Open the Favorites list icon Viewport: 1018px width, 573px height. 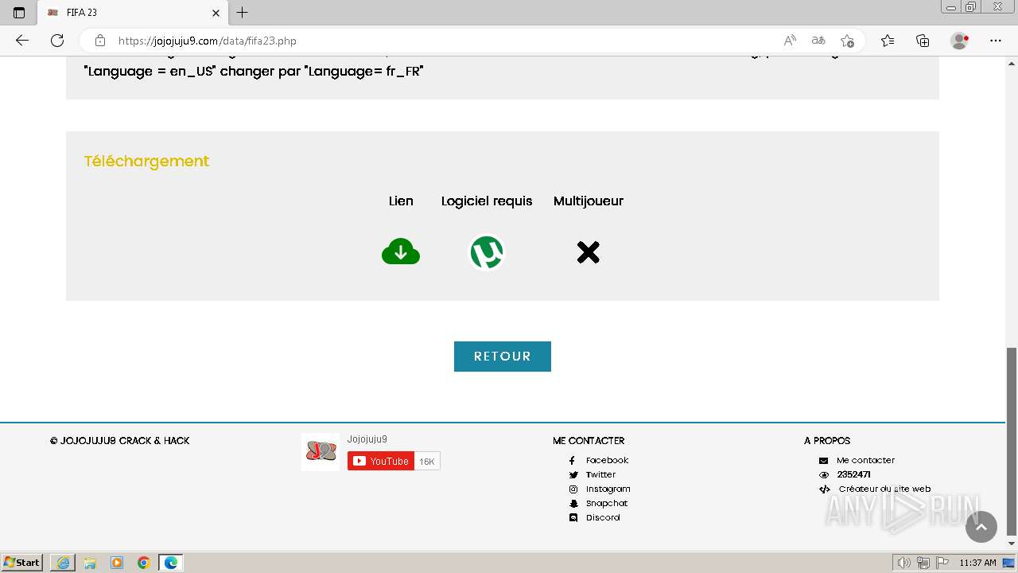tap(888, 41)
